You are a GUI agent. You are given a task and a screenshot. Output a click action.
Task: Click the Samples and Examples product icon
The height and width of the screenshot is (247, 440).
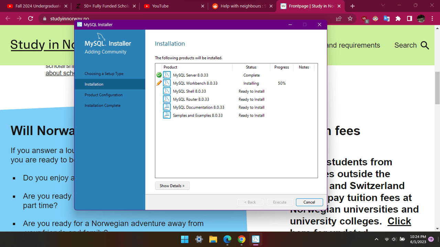pyautogui.click(x=167, y=115)
